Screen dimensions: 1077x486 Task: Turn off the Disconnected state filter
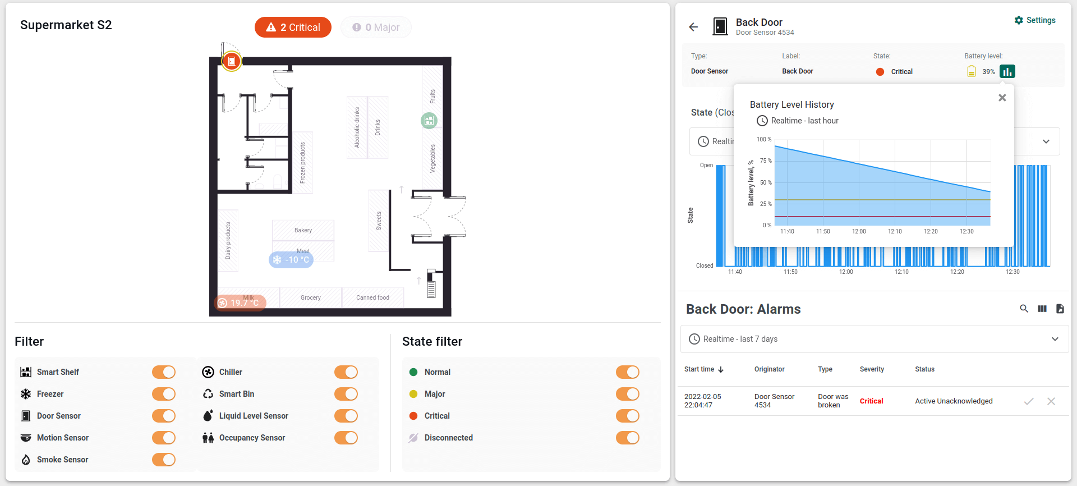627,438
